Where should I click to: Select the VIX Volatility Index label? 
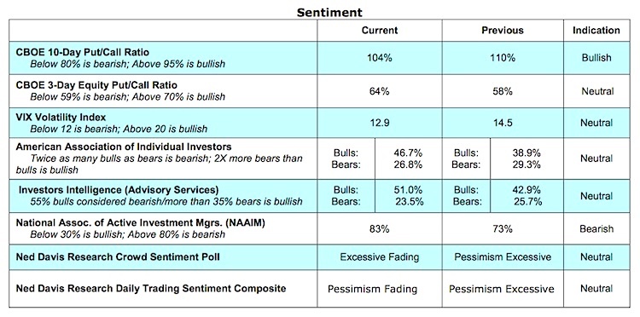tap(61, 118)
